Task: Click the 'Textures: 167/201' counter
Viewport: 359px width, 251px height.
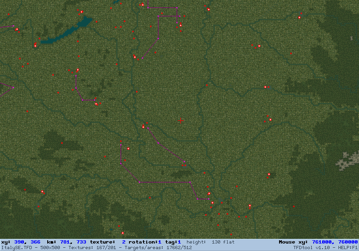Action: (x=92, y=248)
